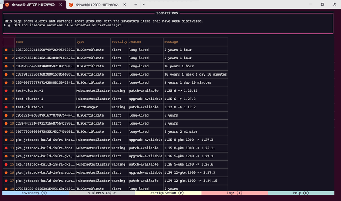Click the orange status dot on row 14
Image resolution: width=341 pixels, height=201 pixels.
(6, 156)
